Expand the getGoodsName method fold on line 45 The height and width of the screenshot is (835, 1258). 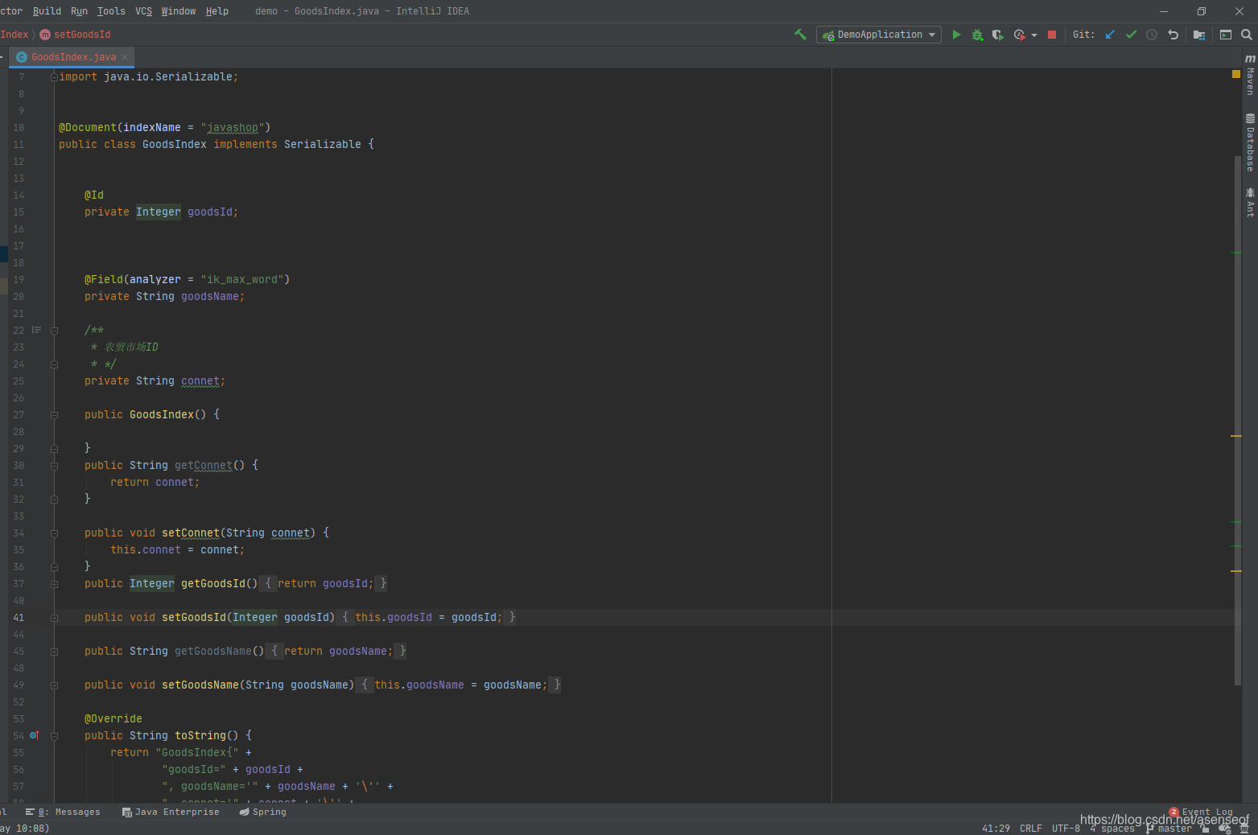(x=54, y=652)
